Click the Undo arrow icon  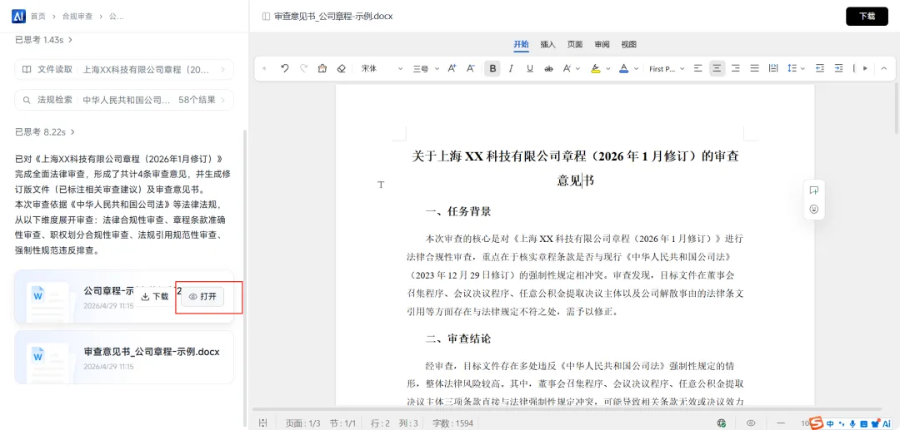[x=284, y=69]
